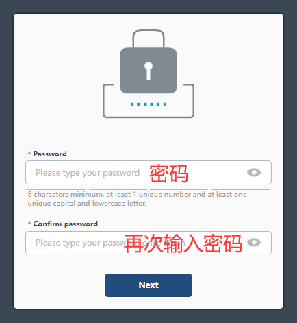Toggle visibility eye in the Confirm password field
Screen dimensions: 297x323
point(254,243)
